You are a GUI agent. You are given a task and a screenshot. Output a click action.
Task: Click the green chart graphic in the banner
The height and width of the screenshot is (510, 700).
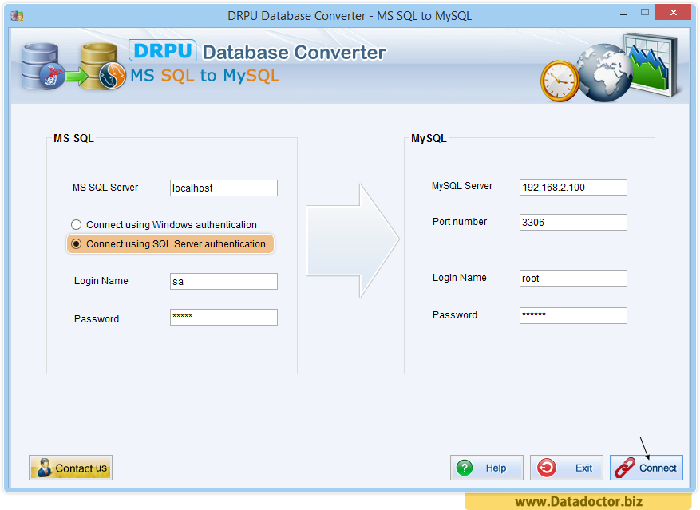tap(653, 65)
